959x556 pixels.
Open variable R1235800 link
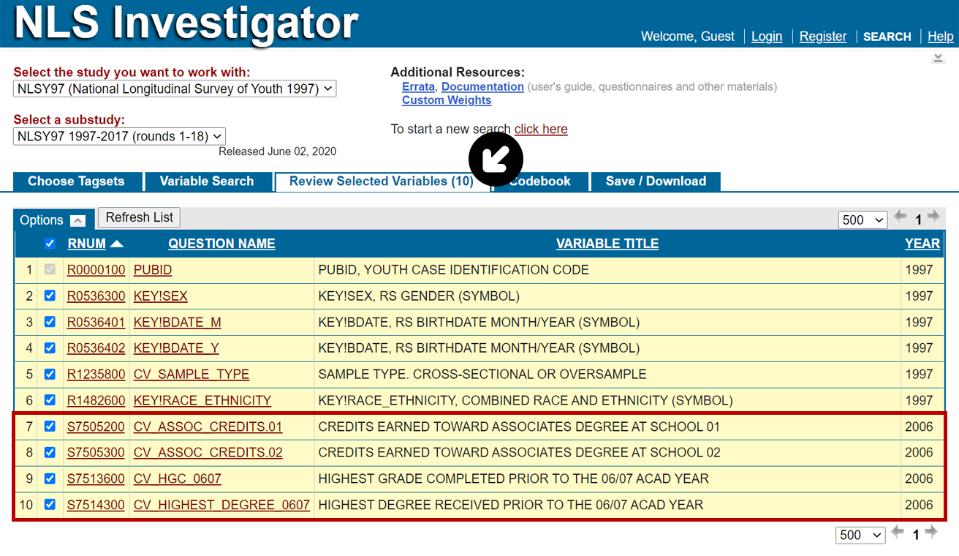coord(96,375)
